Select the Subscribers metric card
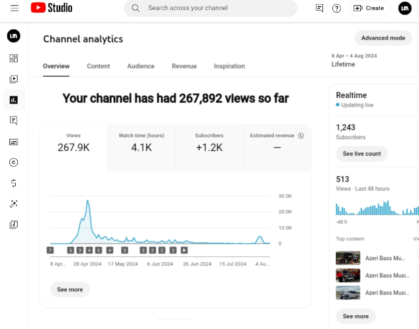This screenshot has height=329, width=419. pyautogui.click(x=209, y=148)
